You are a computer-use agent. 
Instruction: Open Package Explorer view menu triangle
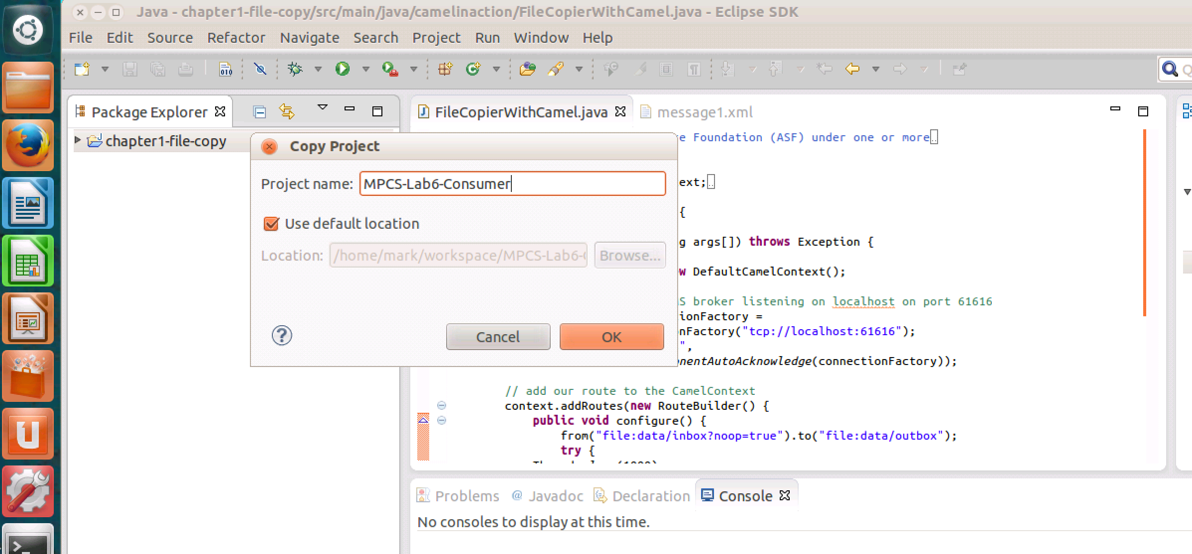pyautogui.click(x=323, y=107)
